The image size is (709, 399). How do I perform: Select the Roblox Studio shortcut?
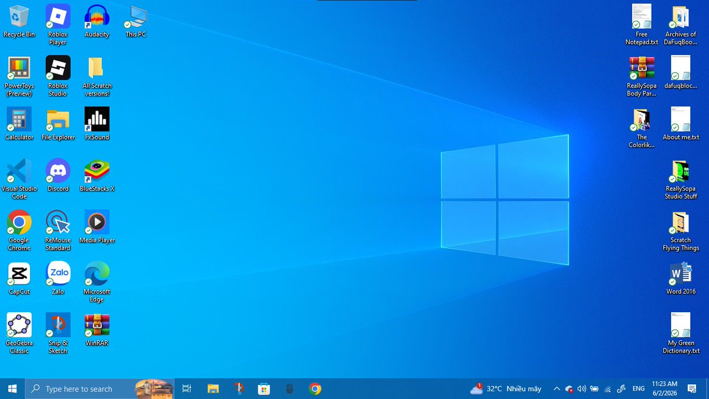tap(58, 76)
